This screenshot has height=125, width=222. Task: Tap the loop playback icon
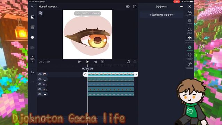[129, 62]
